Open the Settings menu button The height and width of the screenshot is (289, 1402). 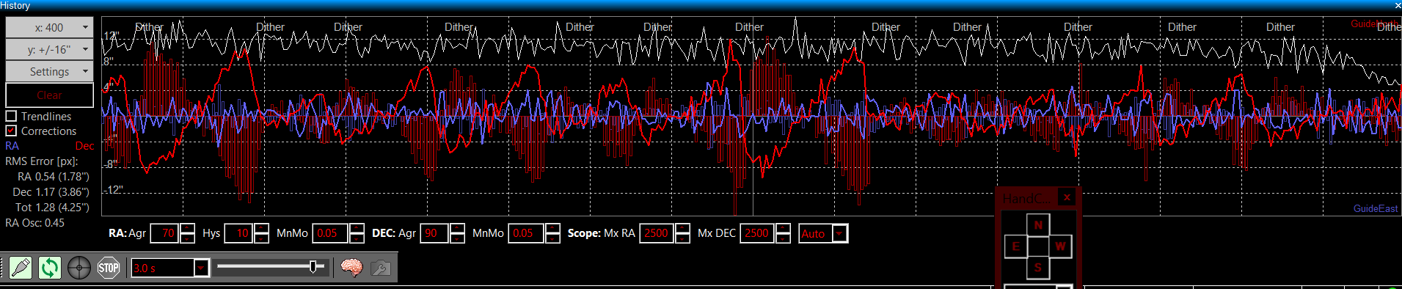50,72
